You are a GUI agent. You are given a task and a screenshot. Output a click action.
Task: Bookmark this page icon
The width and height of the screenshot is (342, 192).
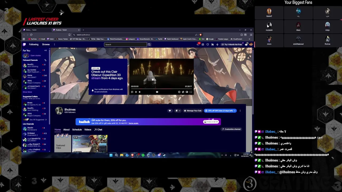69,35
